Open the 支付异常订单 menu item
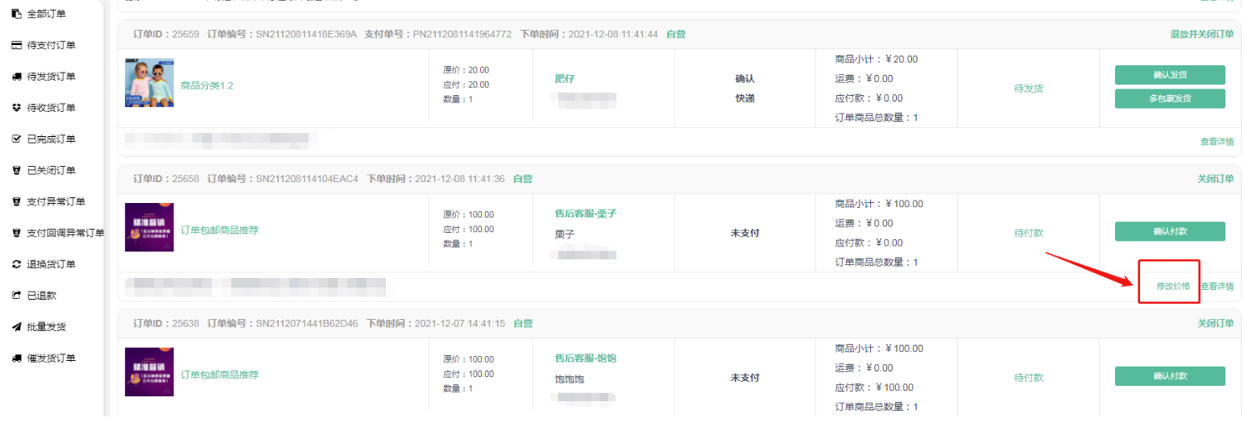 point(56,201)
